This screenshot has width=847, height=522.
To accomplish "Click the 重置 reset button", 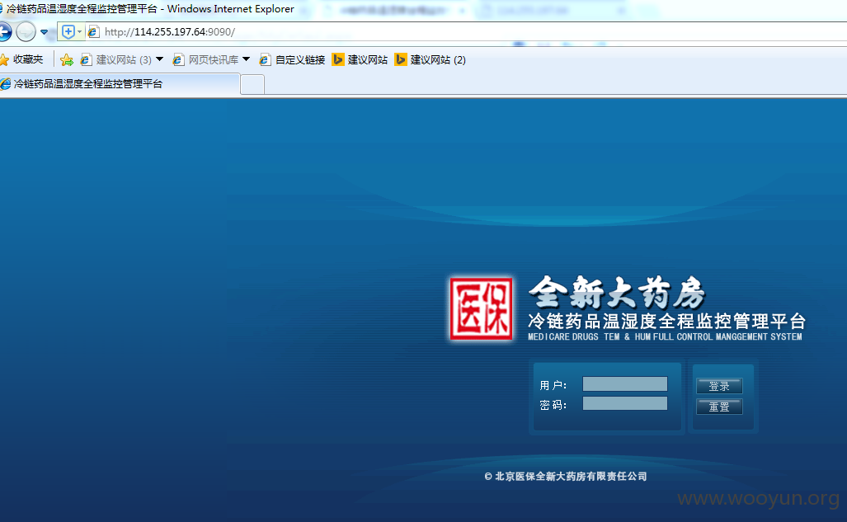I will click(x=719, y=407).
